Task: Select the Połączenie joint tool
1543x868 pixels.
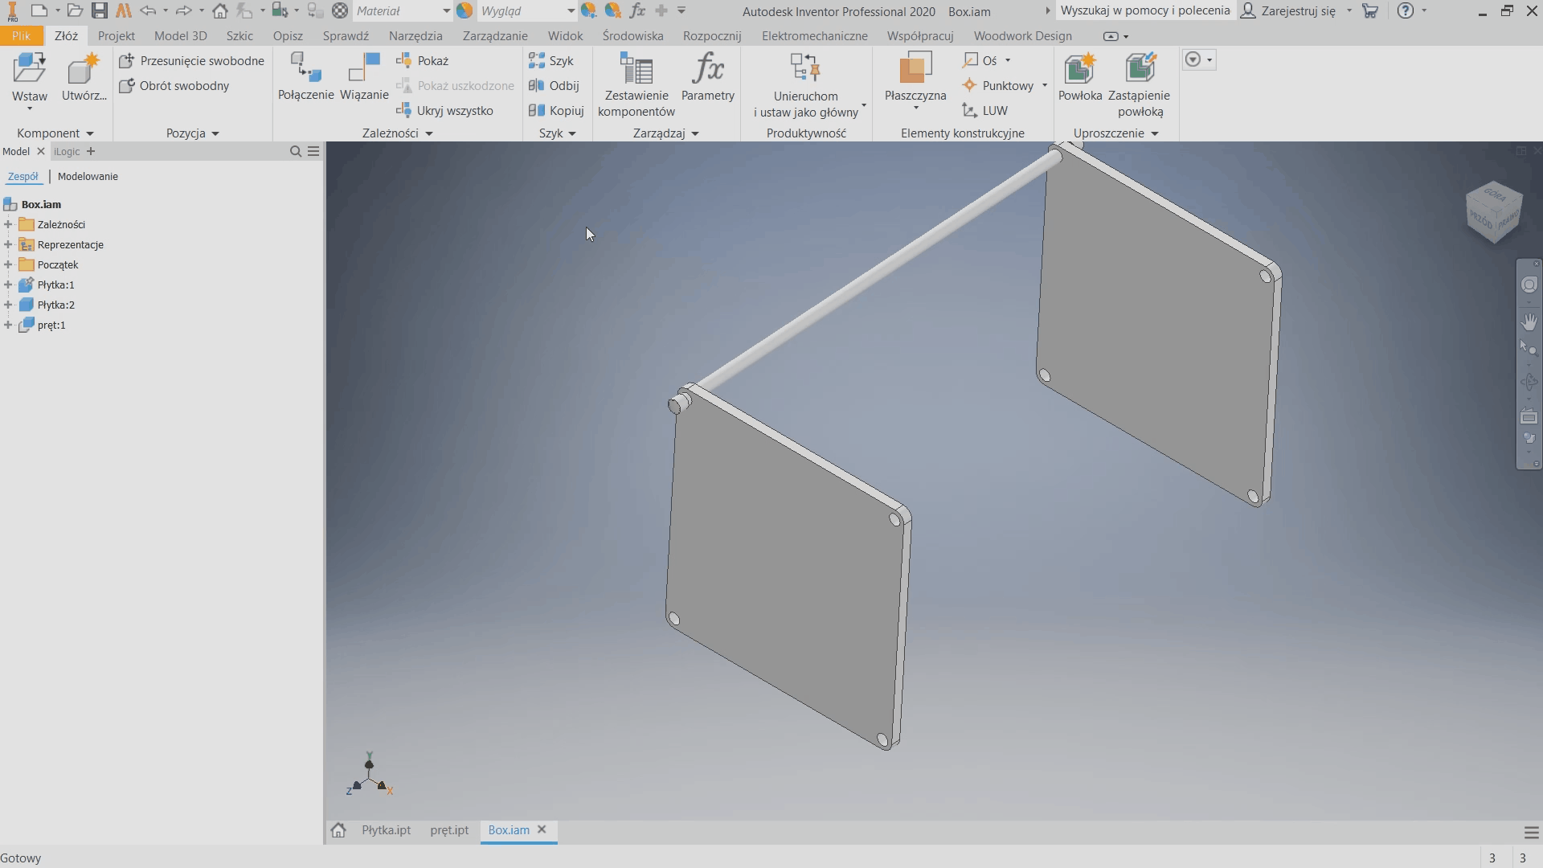Action: click(305, 69)
